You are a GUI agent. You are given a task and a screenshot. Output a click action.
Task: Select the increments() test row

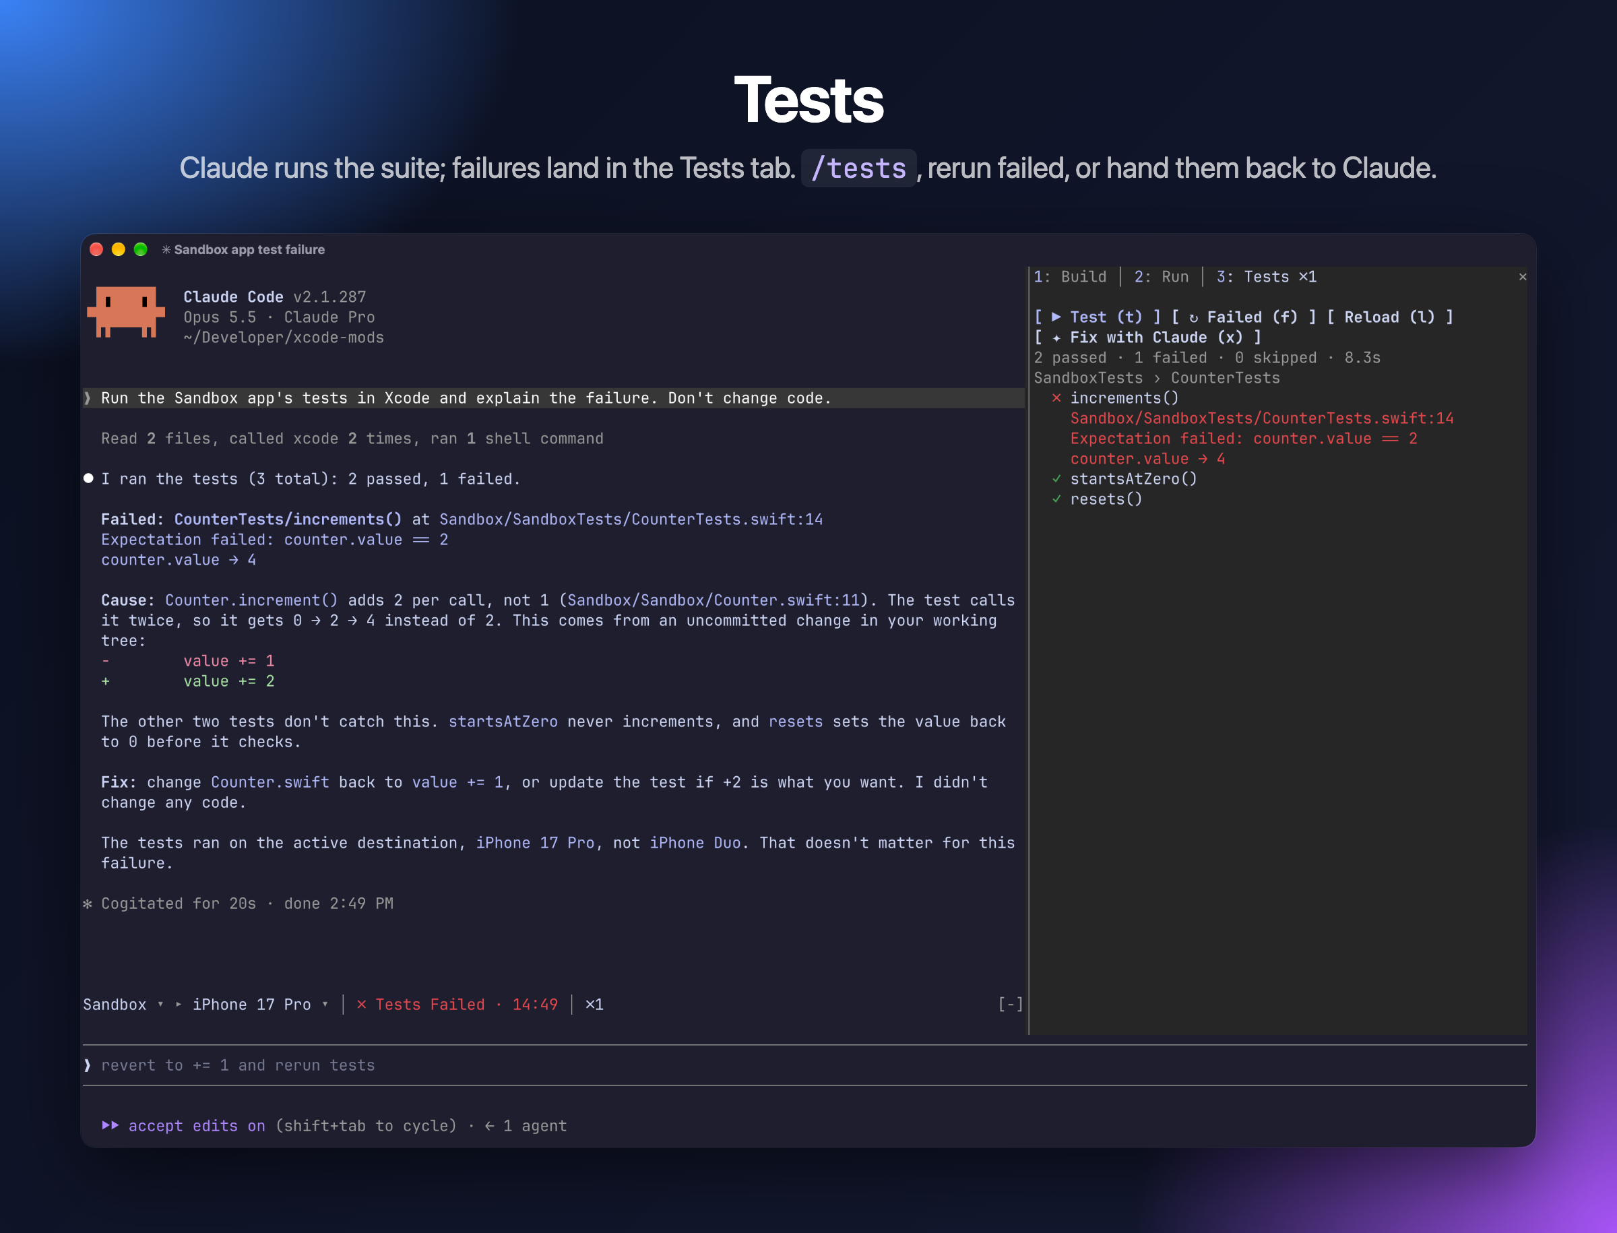click(1124, 398)
